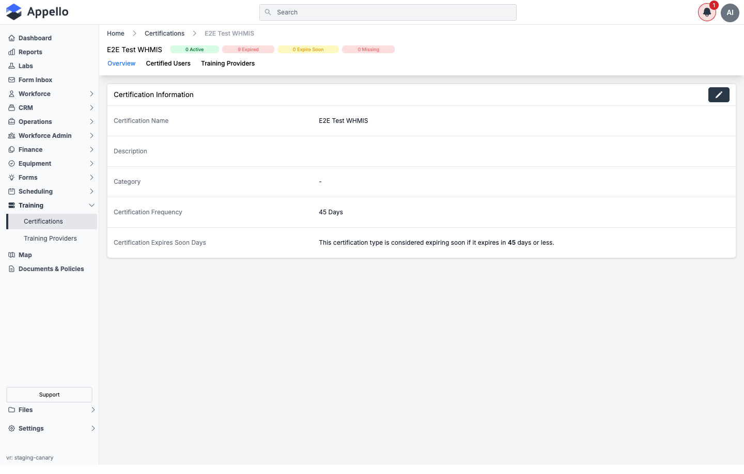The height and width of the screenshot is (474, 744).
Task: Click the CRM icon in sidebar
Action: [11, 108]
